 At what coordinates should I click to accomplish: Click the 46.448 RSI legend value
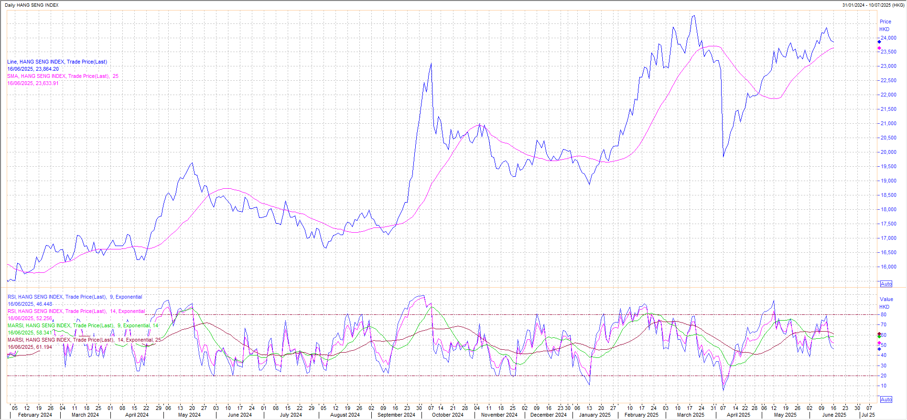(44, 304)
